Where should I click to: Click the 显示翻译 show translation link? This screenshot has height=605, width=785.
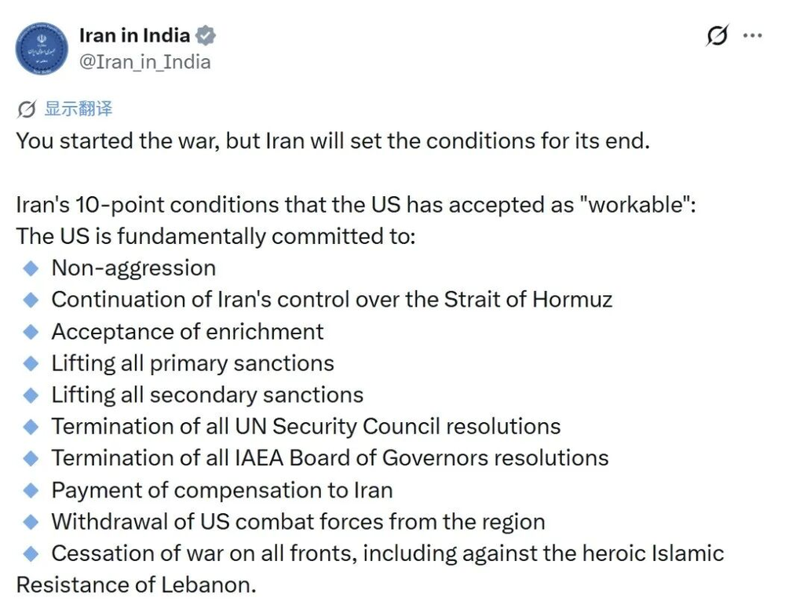tap(78, 108)
